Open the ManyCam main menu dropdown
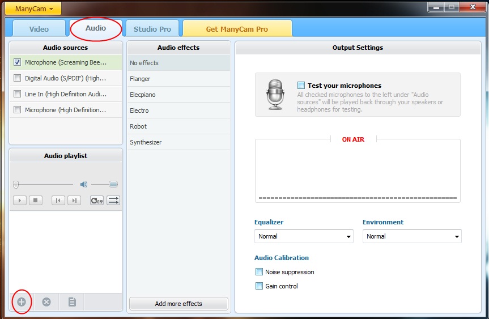489x319 pixels. (x=33, y=8)
